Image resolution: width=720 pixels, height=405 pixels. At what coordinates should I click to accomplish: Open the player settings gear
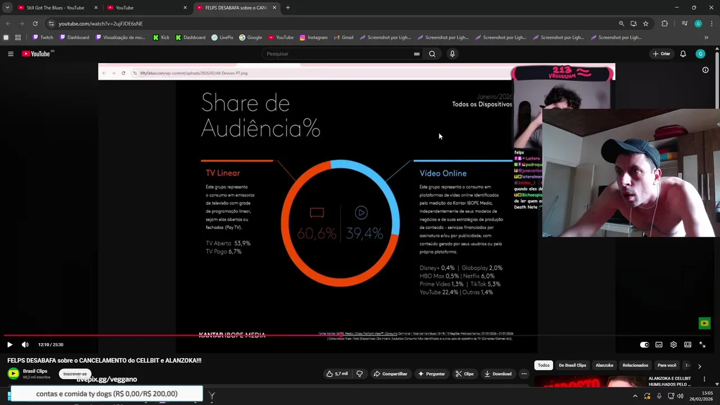(x=673, y=345)
